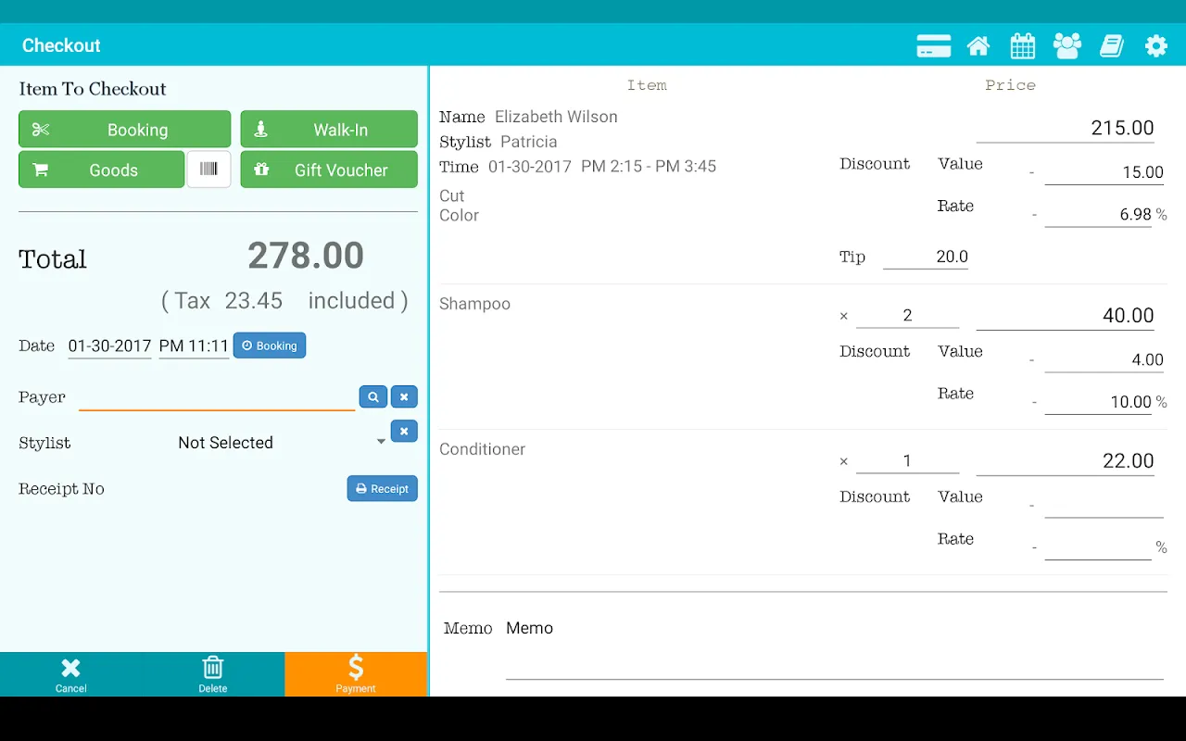This screenshot has height=741, width=1186.
Task: Add Goods to checkout
Action: (x=101, y=170)
